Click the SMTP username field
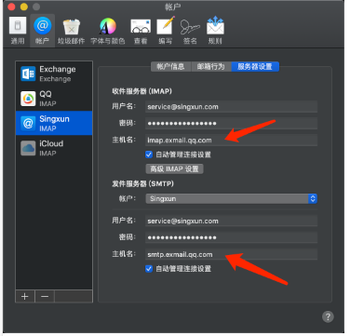This screenshot has width=350, height=336. (231, 221)
